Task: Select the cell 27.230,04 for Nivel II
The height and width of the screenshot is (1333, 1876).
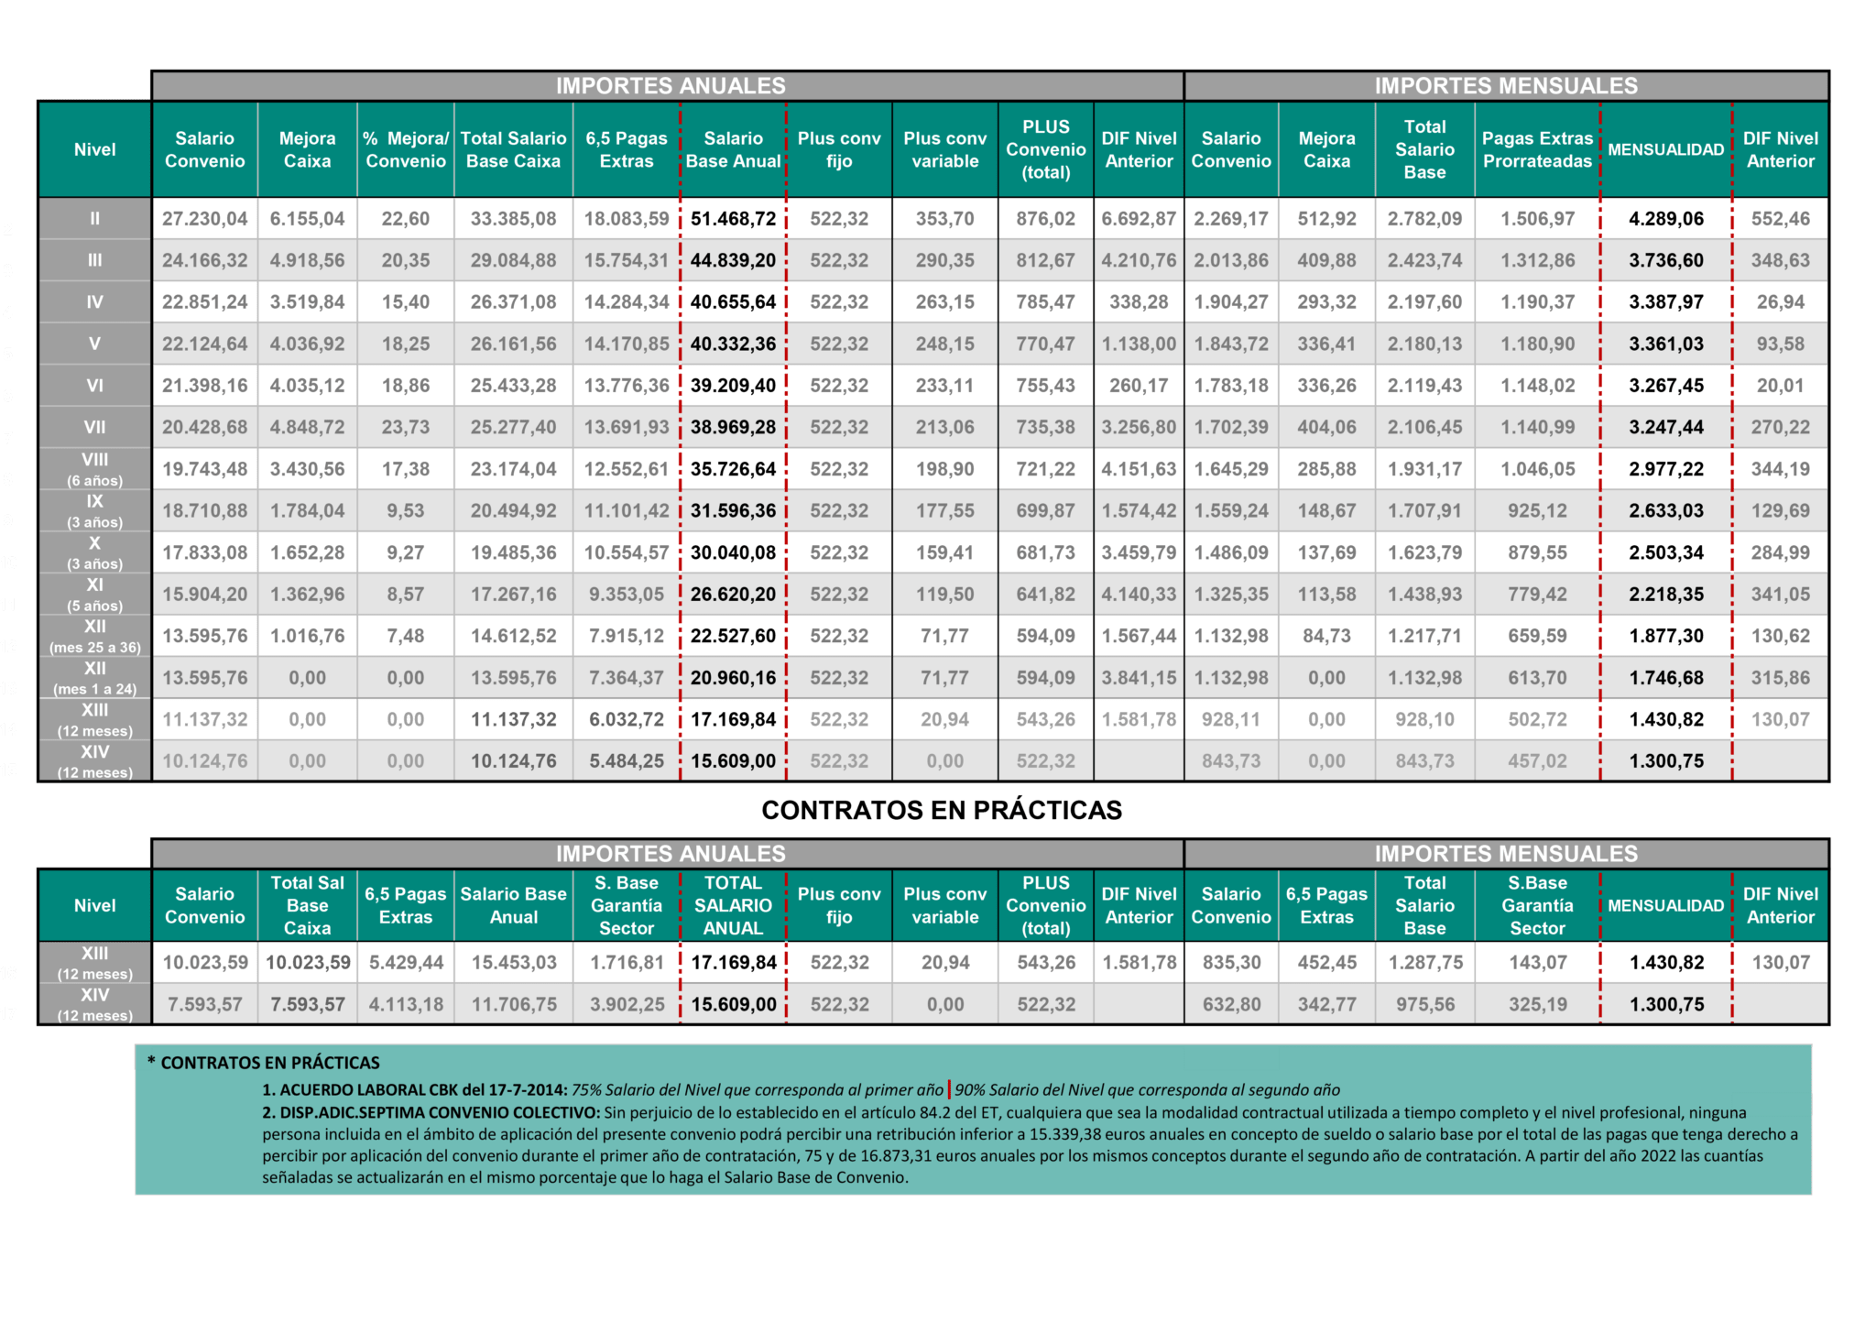Action: [x=205, y=219]
